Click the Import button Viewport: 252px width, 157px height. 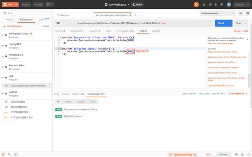[x=26, y=5]
